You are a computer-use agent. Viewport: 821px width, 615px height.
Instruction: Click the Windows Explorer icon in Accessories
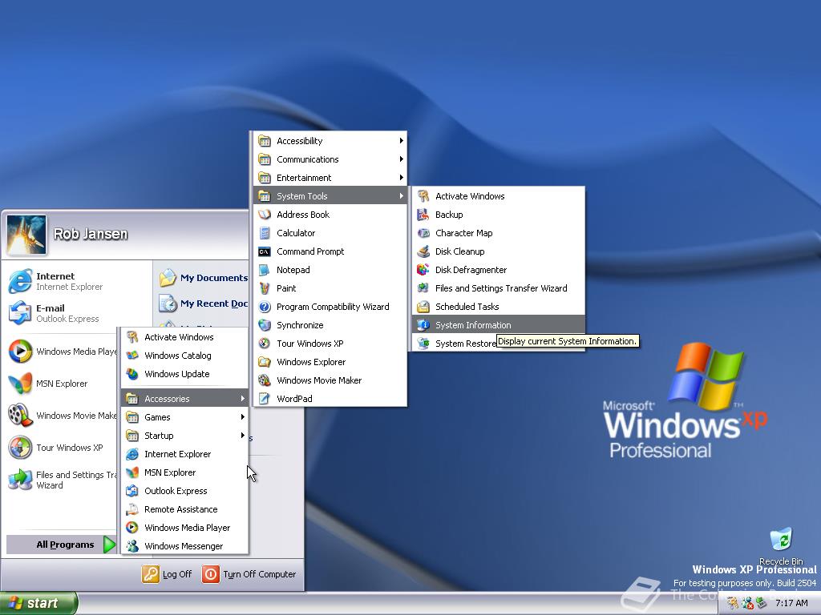[265, 362]
